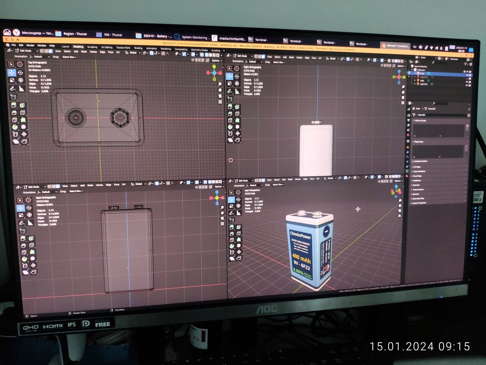Open the 956 - Thunar taskbar window
Viewport: 486px width, 365px height.
(x=109, y=35)
